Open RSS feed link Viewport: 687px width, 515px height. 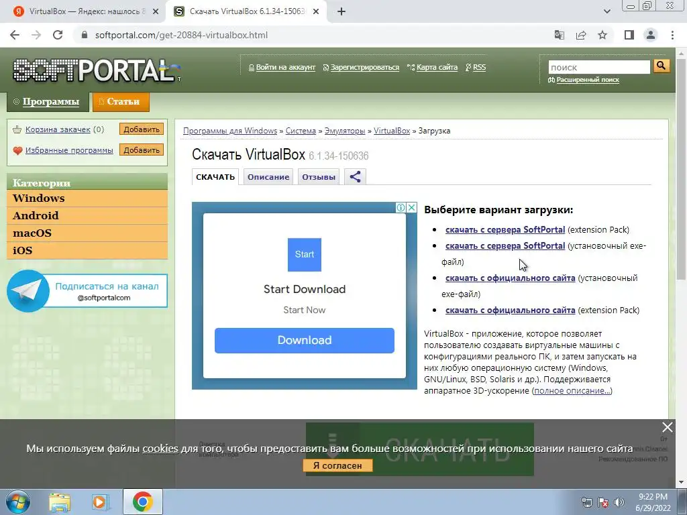click(x=479, y=68)
